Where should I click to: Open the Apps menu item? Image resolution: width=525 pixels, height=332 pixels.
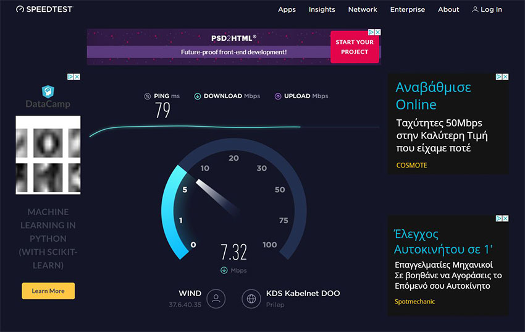[287, 9]
